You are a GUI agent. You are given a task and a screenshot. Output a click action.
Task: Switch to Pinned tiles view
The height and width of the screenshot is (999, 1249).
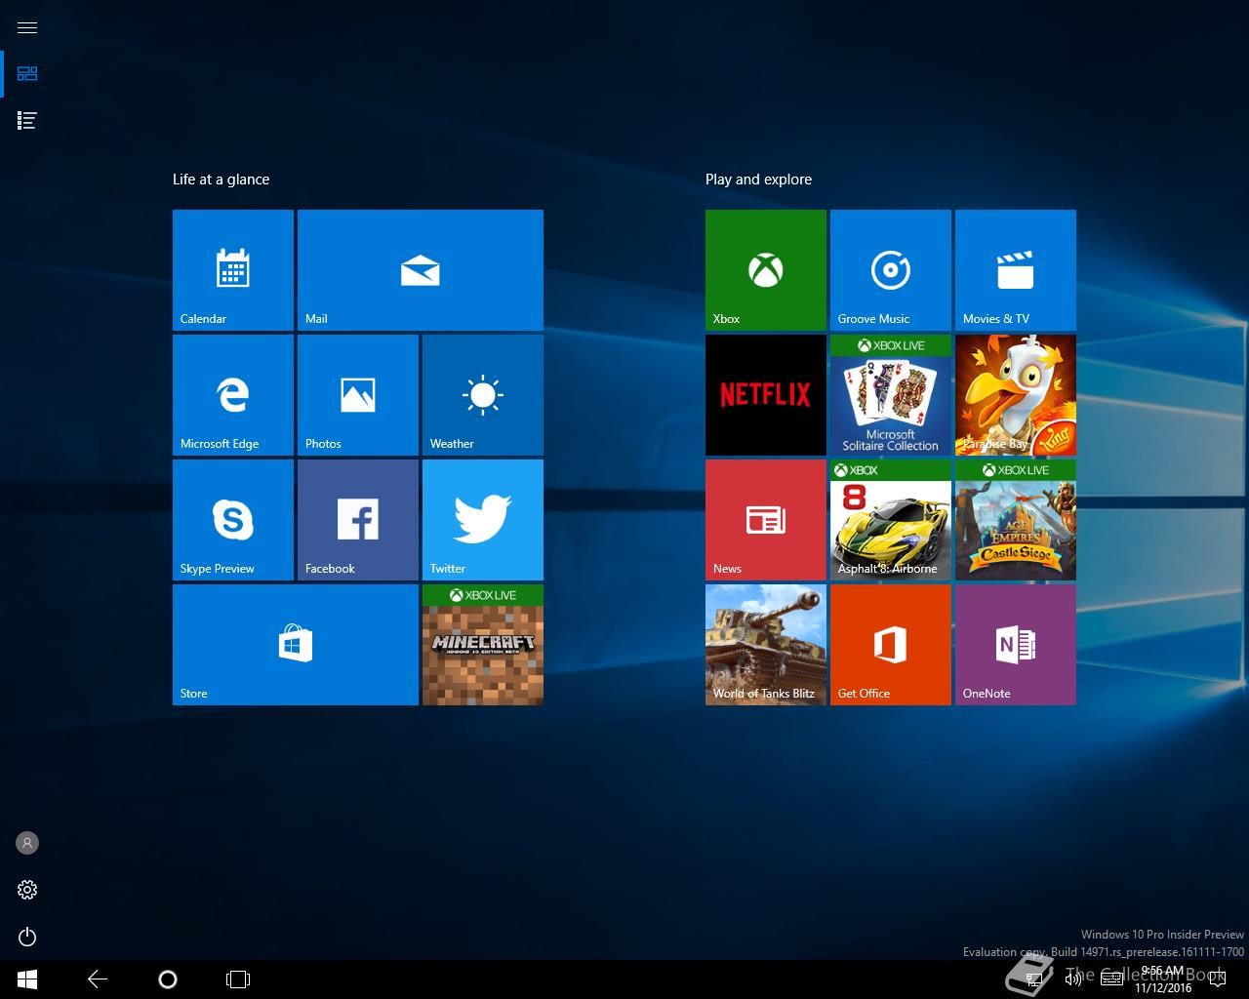tap(27, 74)
